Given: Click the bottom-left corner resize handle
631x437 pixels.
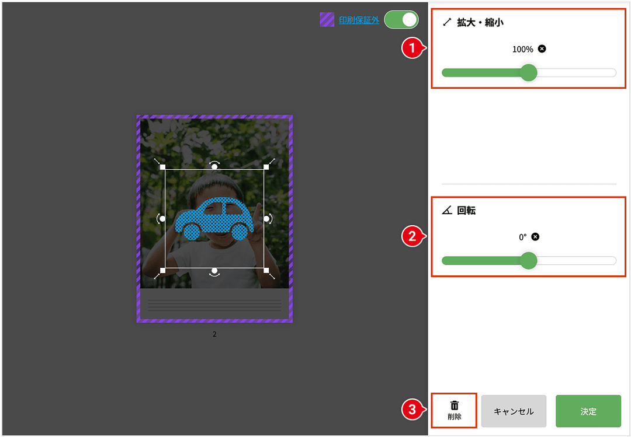Looking at the screenshot, I should (x=162, y=271).
